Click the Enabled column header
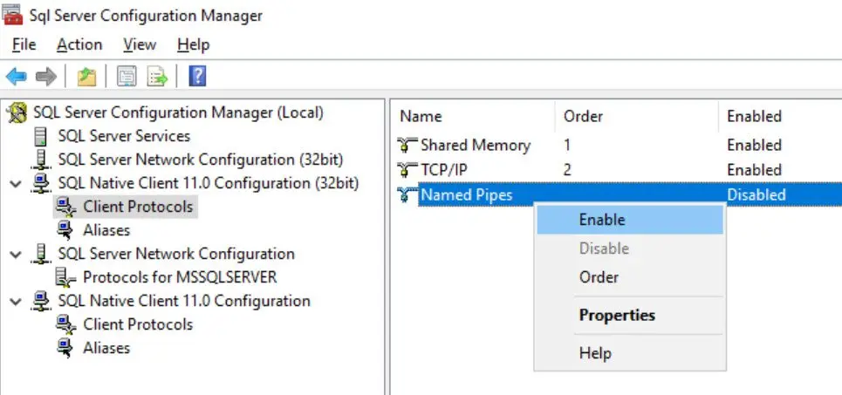The image size is (842, 395). click(x=781, y=117)
